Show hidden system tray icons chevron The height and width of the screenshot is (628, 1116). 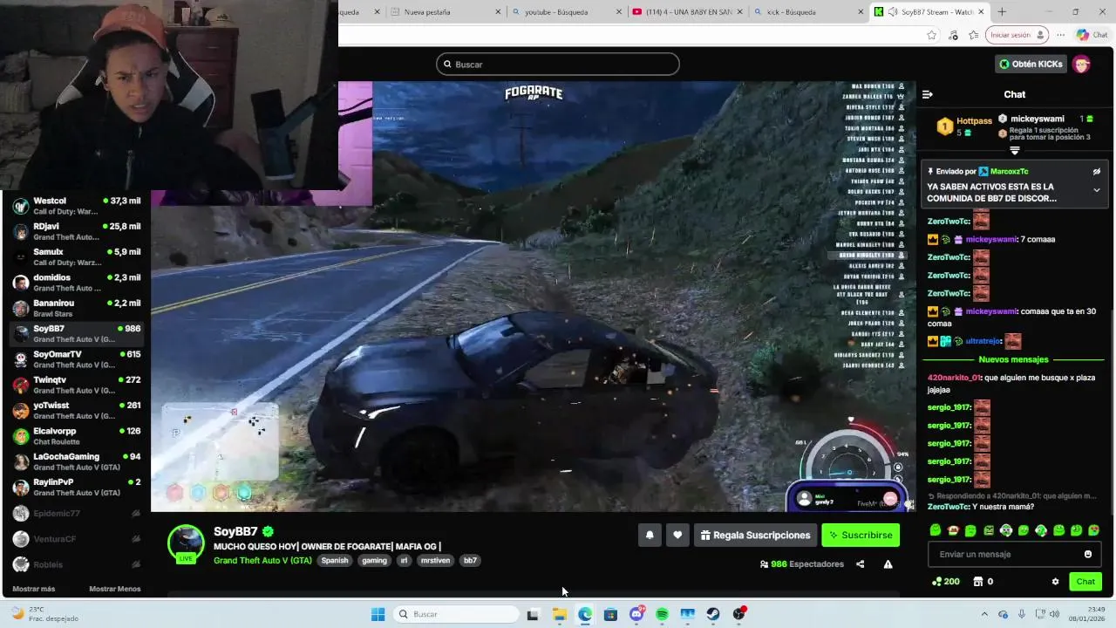984,614
